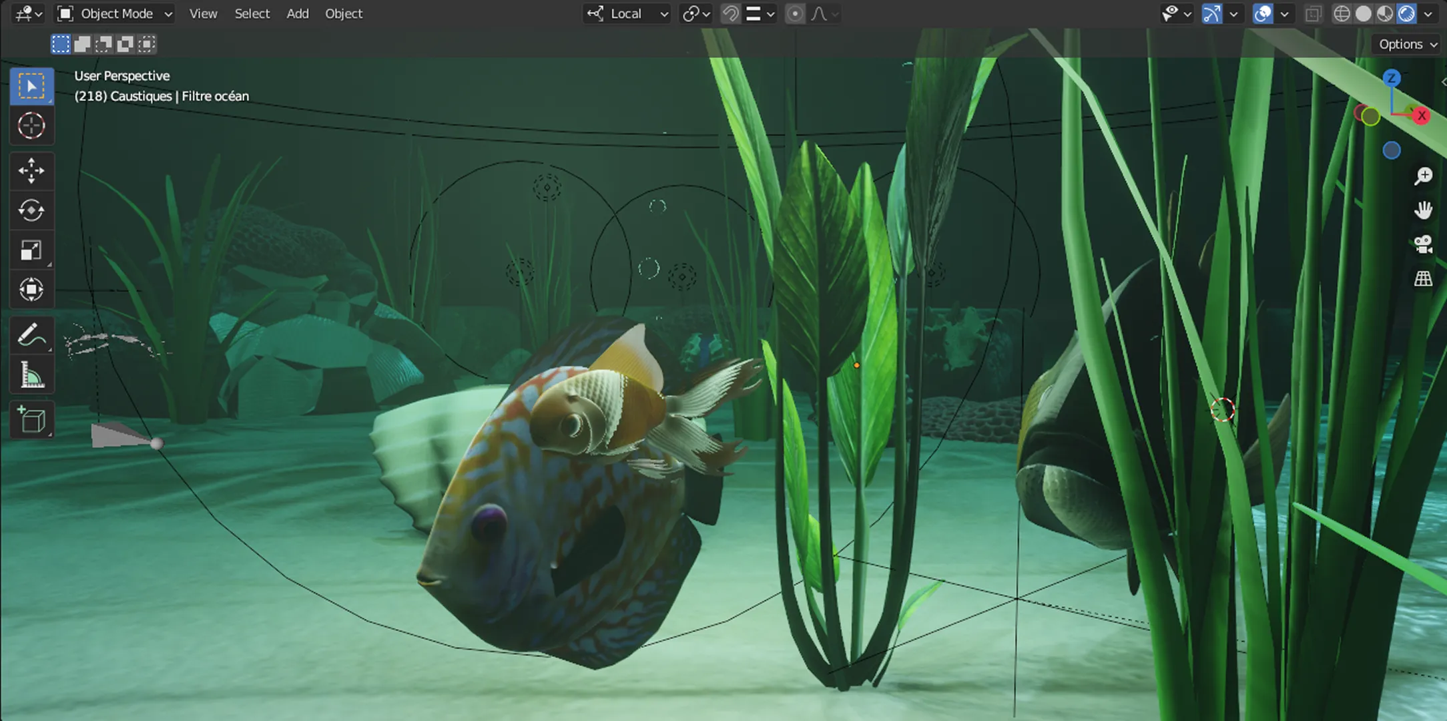
Task: Select the Scale tool
Action: [31, 250]
